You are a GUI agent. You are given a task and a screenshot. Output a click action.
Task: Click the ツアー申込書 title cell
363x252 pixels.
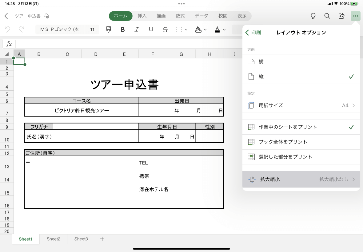pos(125,84)
